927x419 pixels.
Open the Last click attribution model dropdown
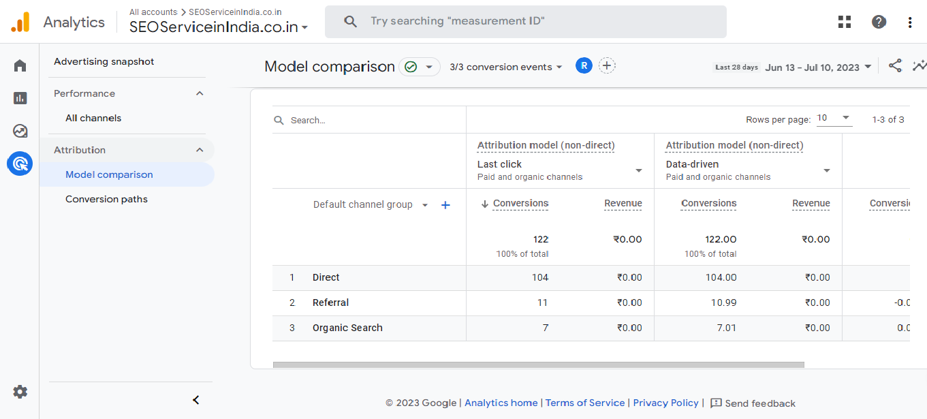point(638,170)
